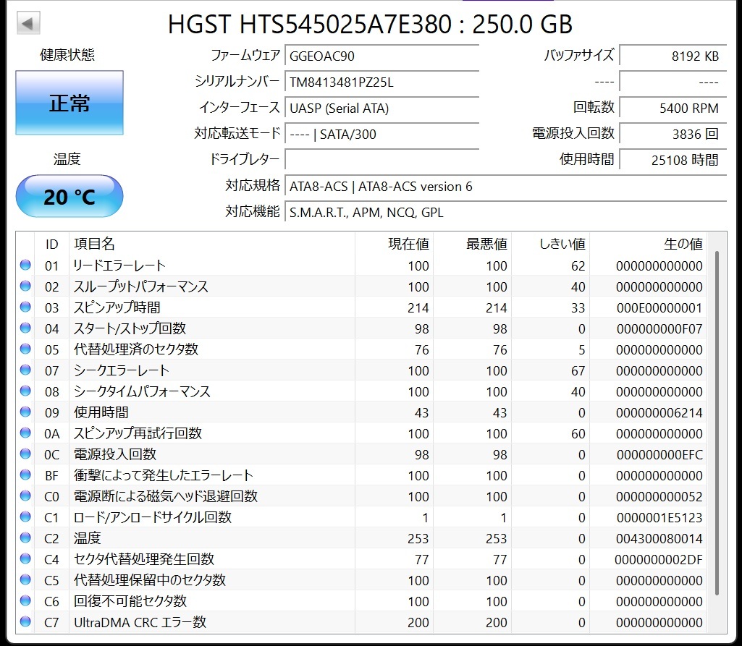The height and width of the screenshot is (646, 742).
Task: Select the 回復不可能セクタ数 row name
Action: tap(130, 600)
